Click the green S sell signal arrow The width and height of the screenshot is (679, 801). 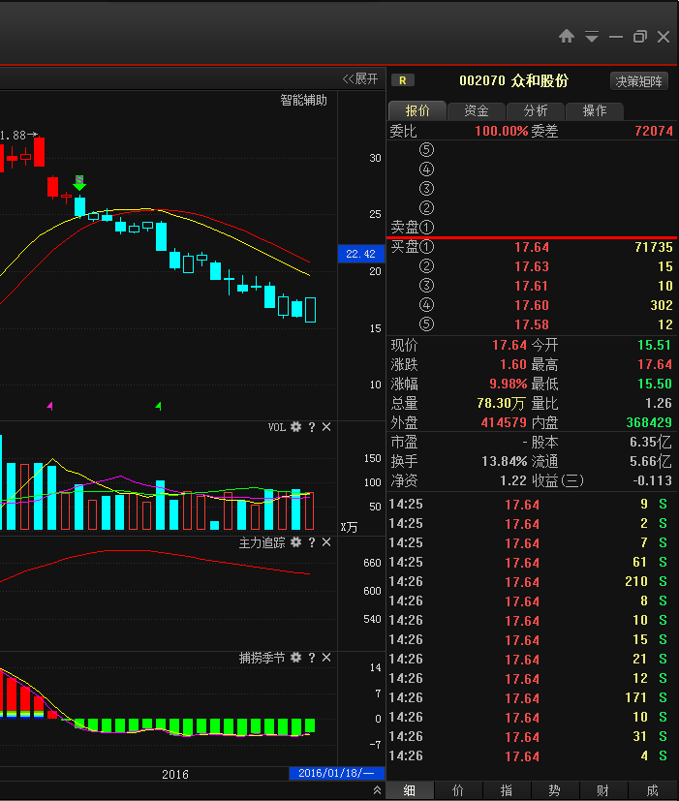point(79,183)
